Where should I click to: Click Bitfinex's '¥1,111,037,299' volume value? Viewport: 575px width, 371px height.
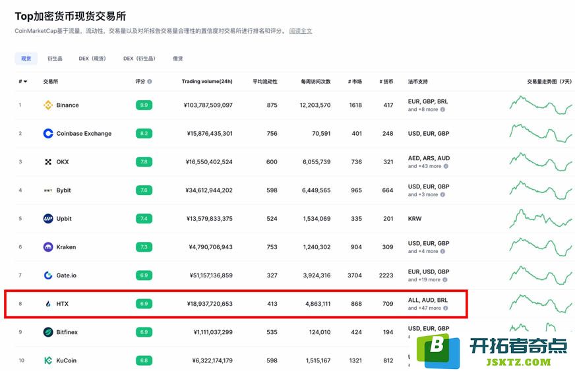pyautogui.click(x=213, y=332)
